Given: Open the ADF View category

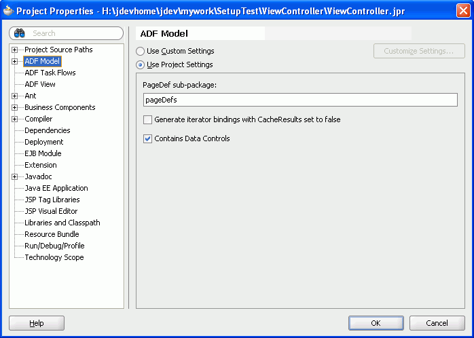Looking at the screenshot, I should click(40, 84).
